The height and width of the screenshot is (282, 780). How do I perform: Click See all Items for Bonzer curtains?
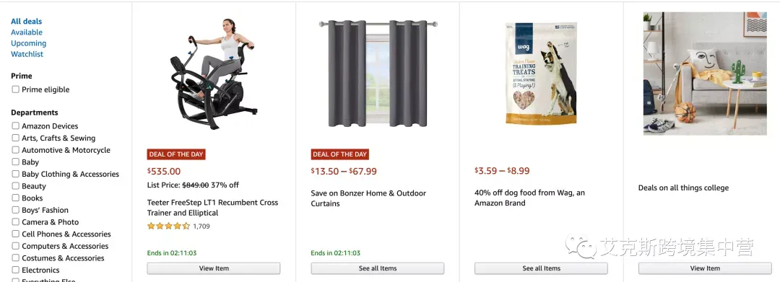point(378,268)
